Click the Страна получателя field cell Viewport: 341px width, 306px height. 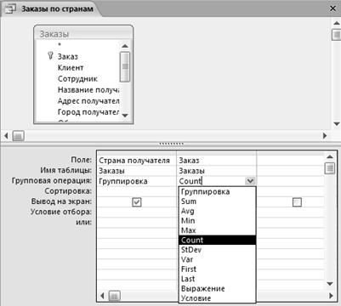(136, 161)
